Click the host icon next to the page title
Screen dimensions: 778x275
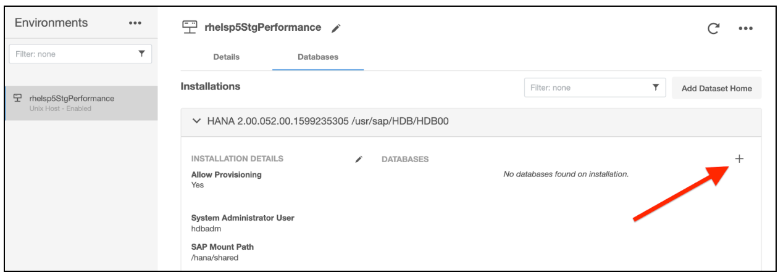point(190,28)
